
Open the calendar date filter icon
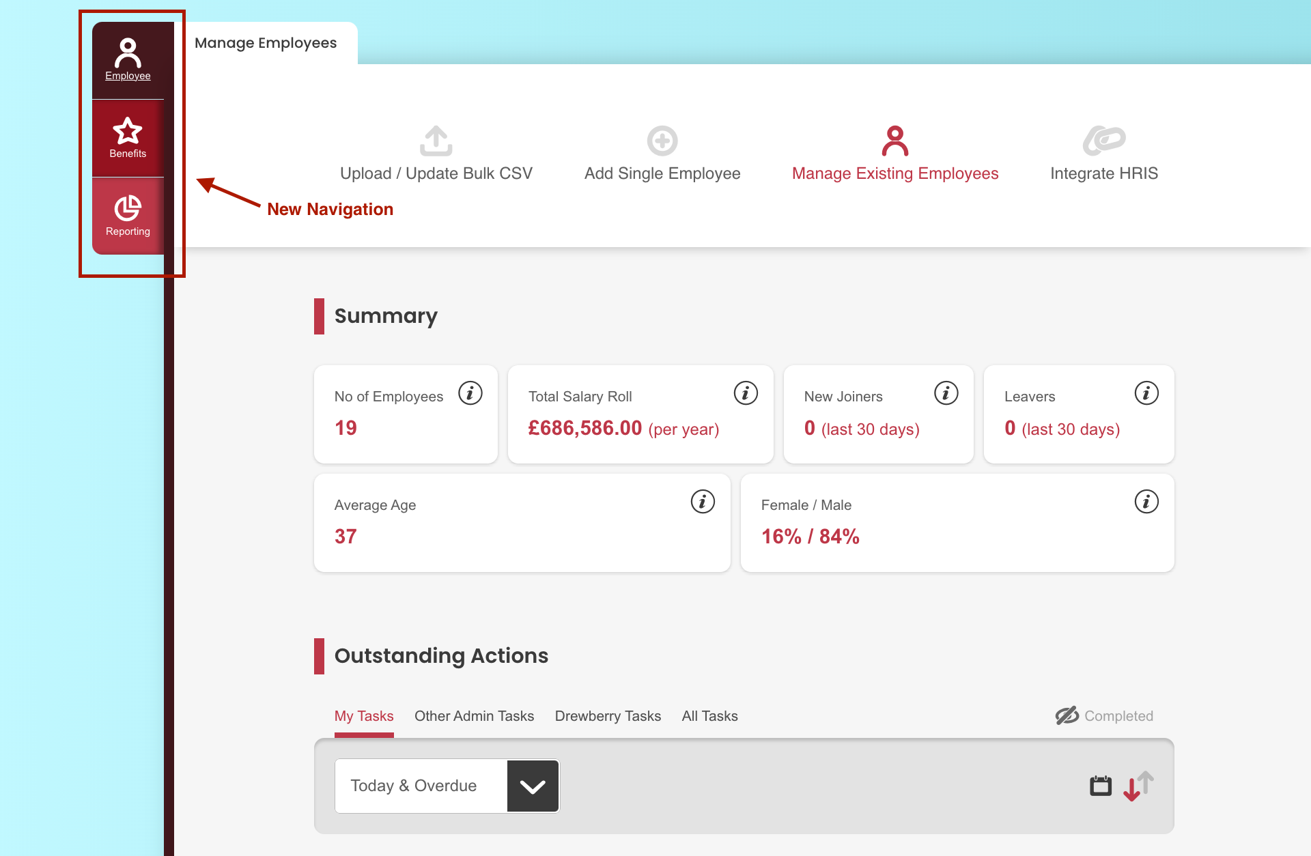(x=1100, y=786)
